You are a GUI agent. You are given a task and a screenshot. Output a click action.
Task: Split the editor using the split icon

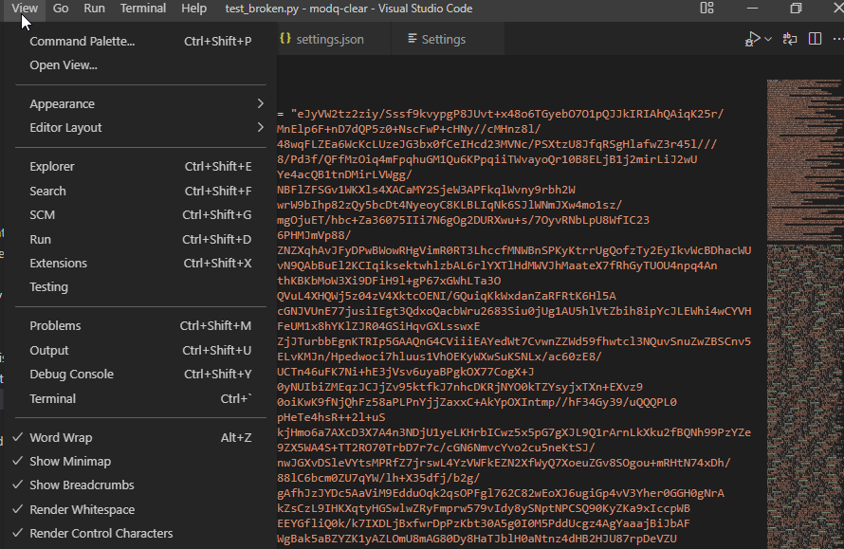816,39
